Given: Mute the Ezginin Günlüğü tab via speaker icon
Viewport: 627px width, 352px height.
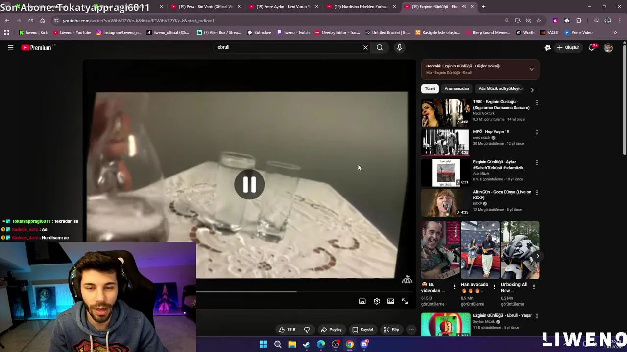Looking at the screenshot, I should (464, 7).
